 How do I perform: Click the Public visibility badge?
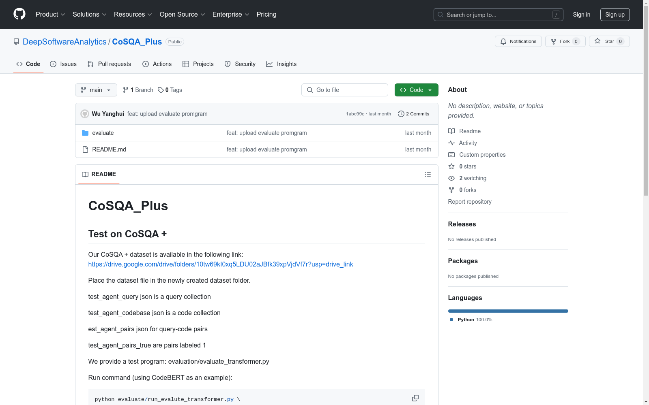tap(175, 42)
